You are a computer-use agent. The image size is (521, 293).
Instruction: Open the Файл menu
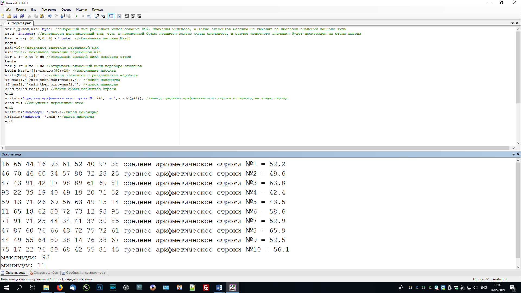point(8,9)
